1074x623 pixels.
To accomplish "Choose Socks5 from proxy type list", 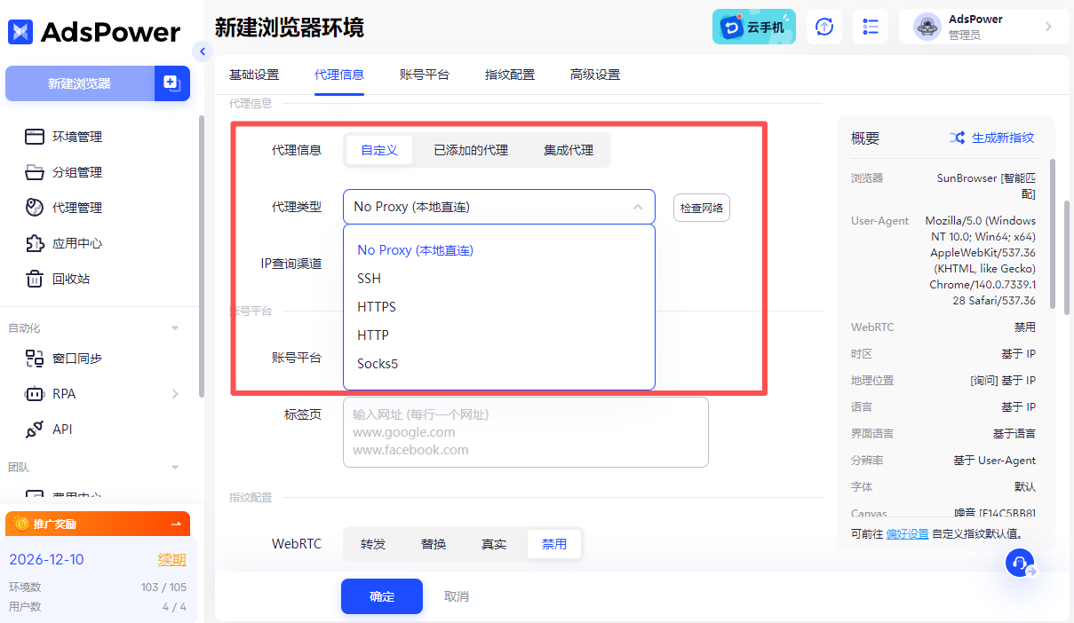I will [x=378, y=364].
